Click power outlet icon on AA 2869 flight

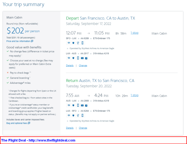coord(73,105)
